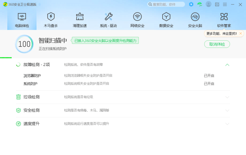Click the 安全检测 heading

click(x=31, y=110)
